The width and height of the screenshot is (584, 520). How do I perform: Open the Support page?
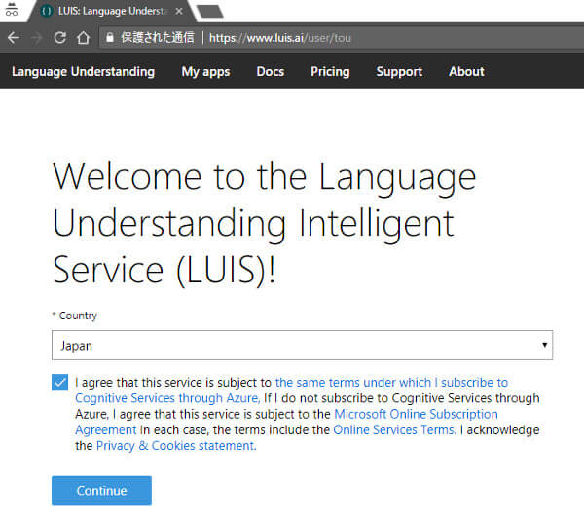pos(399,71)
